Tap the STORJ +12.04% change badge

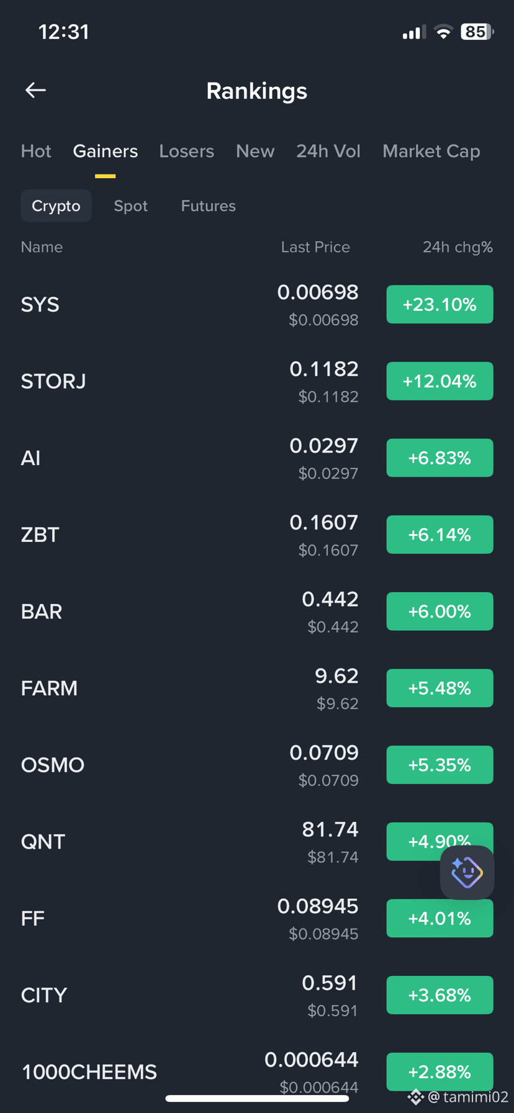pos(440,381)
